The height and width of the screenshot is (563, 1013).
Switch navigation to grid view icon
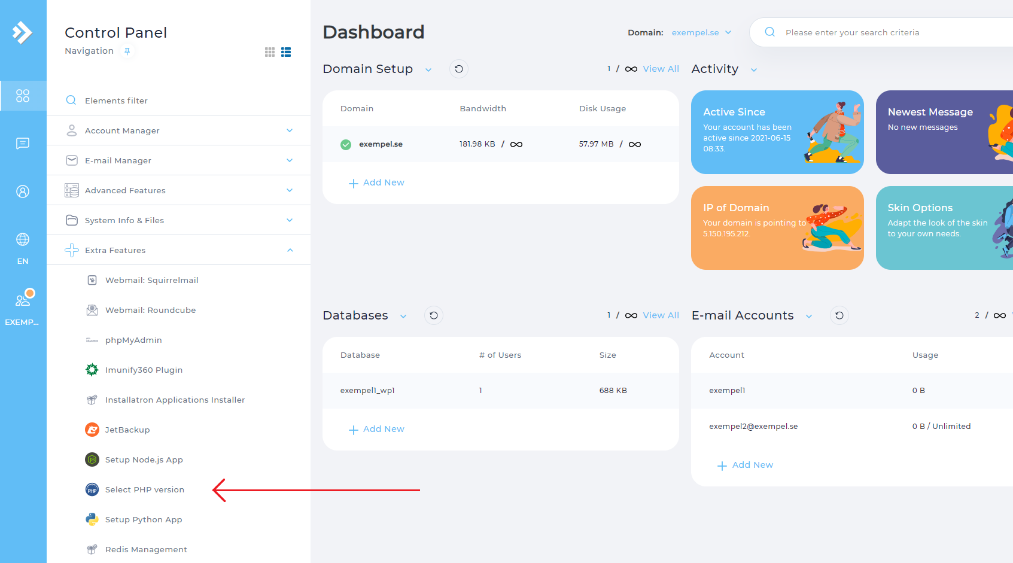(x=270, y=52)
